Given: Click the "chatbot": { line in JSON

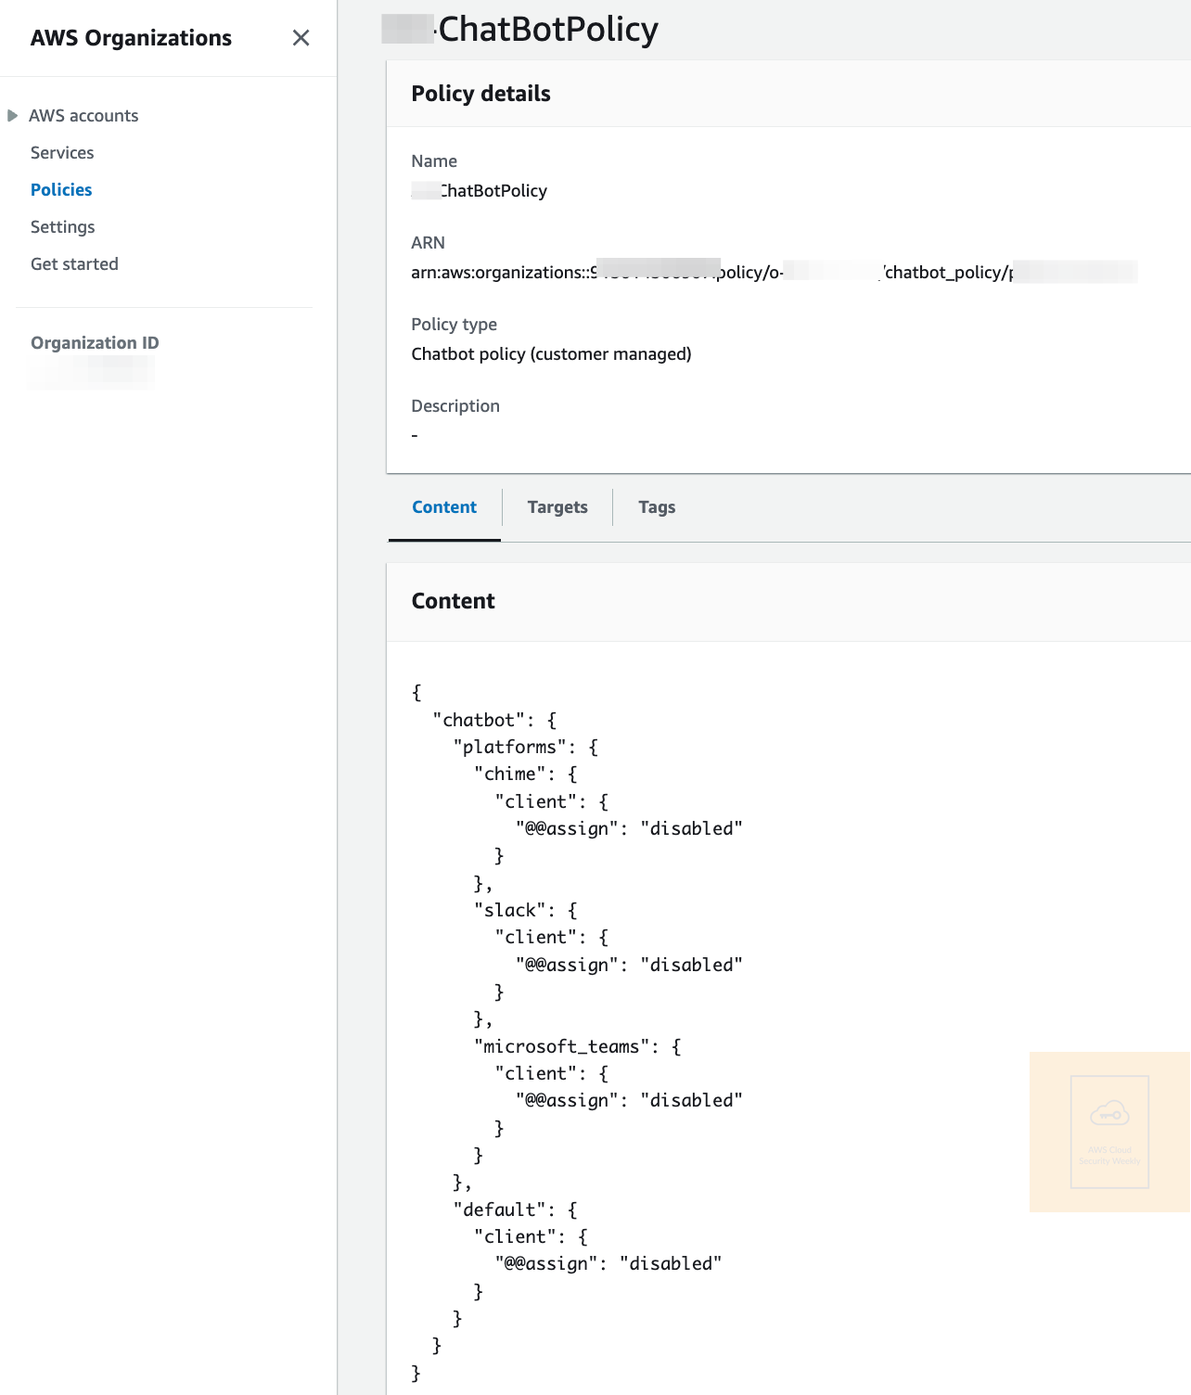Looking at the screenshot, I should [x=495, y=720].
